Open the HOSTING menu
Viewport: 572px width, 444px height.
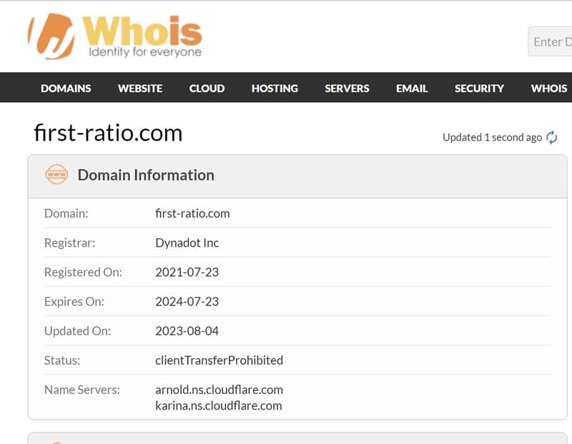click(275, 88)
